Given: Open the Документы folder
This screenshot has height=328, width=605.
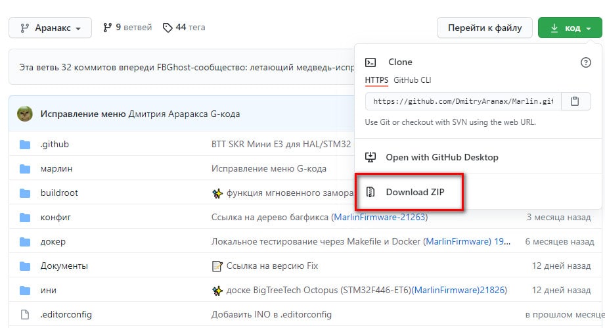Looking at the screenshot, I should click(x=64, y=266).
